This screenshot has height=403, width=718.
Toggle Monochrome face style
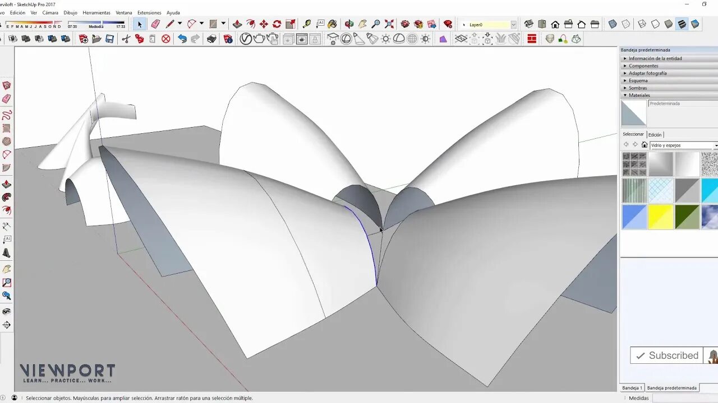pos(696,24)
